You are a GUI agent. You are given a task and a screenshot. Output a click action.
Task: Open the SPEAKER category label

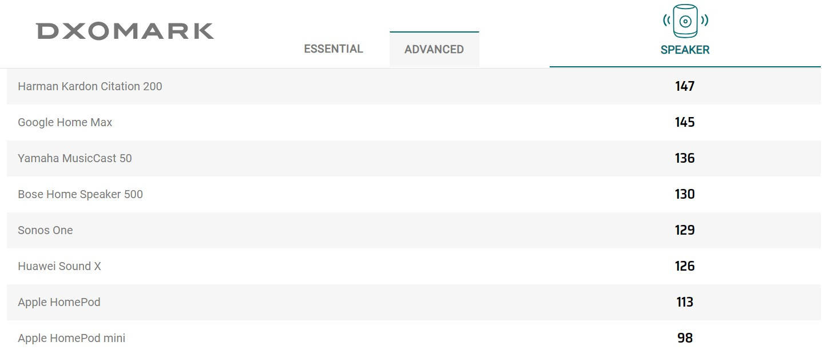685,50
